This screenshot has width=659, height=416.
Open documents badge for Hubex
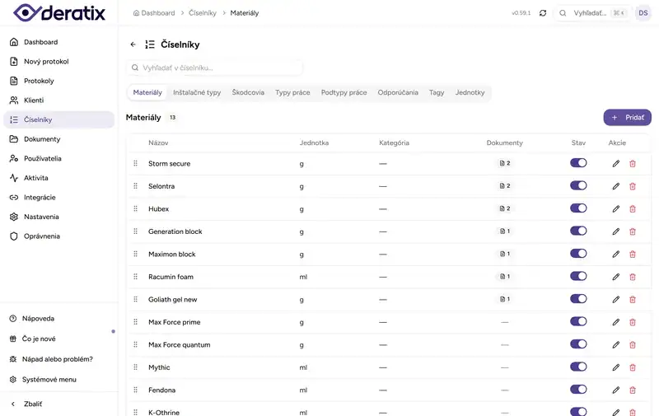point(504,208)
